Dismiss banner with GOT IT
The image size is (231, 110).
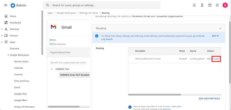pos(215,36)
